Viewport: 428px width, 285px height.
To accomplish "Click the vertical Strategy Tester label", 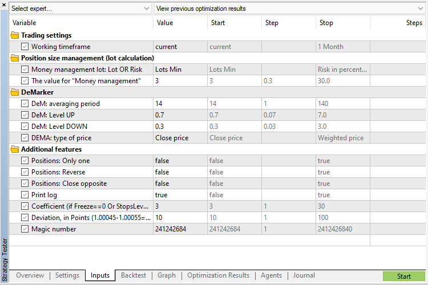I will coord(5,260).
